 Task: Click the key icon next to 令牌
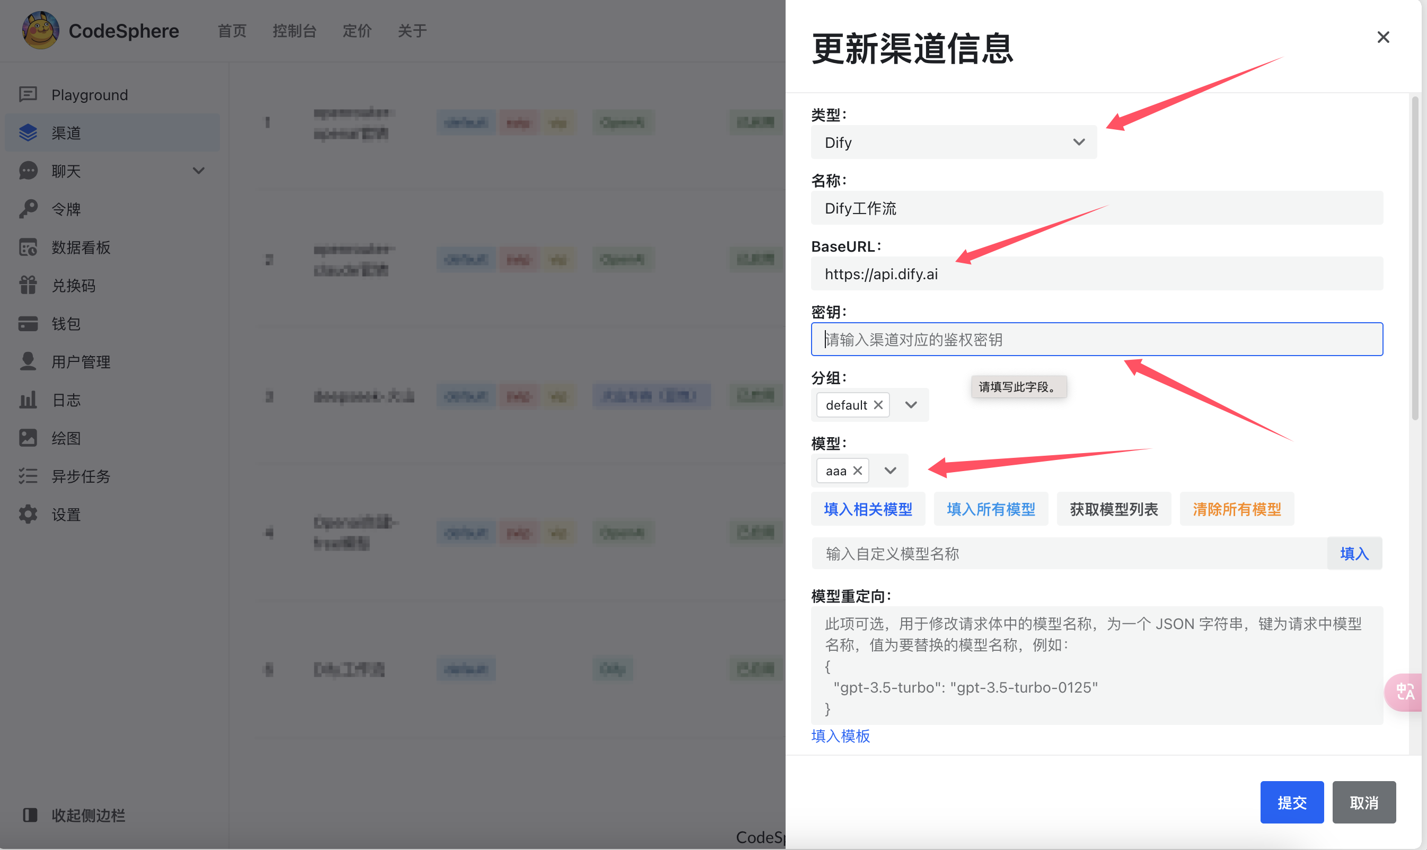point(28,209)
